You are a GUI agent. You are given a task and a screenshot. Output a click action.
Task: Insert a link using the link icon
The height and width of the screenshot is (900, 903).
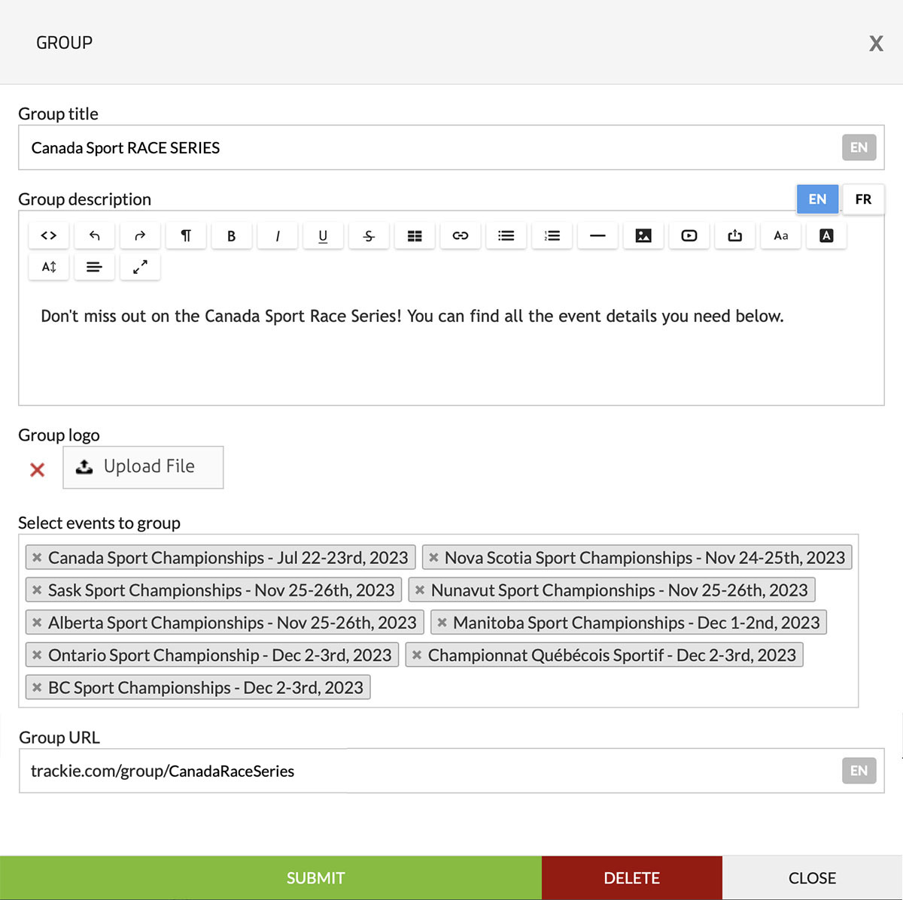point(461,236)
